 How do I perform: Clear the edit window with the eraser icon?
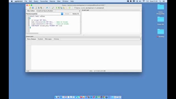43,8
